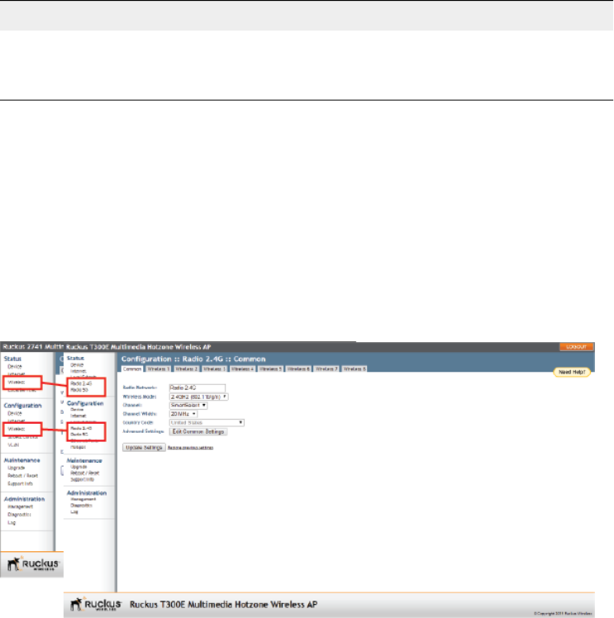Open Configuration Radio 5G in T300E menu
This screenshot has width=614, height=618.
(79, 435)
